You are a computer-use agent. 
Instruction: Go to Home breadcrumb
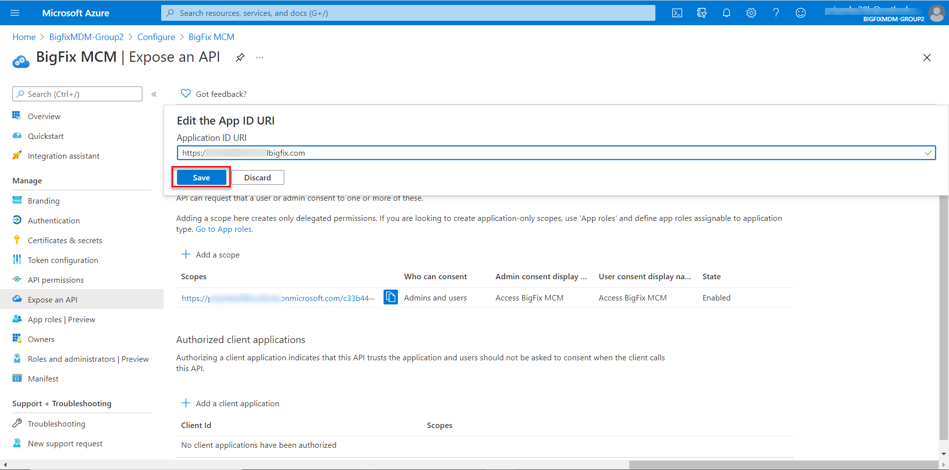[24, 37]
